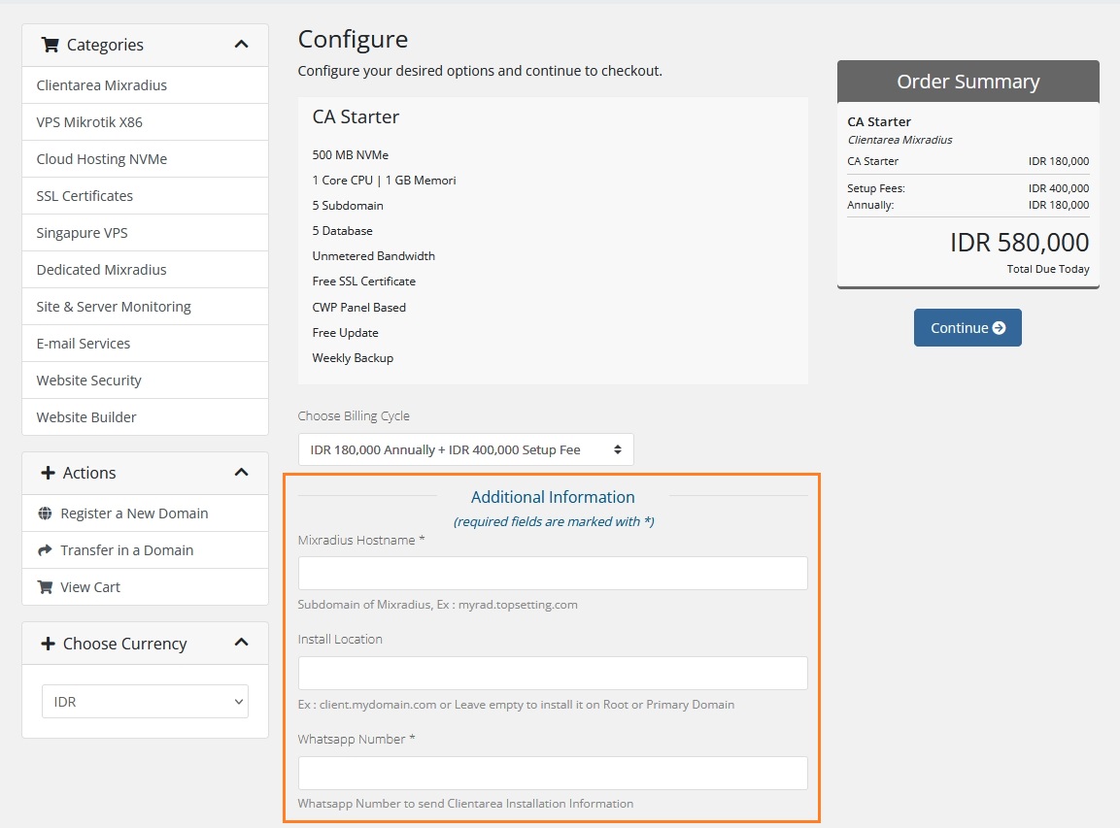The height and width of the screenshot is (828, 1120).
Task: Open VPS Mikrotik X86 category
Action: 145,122
